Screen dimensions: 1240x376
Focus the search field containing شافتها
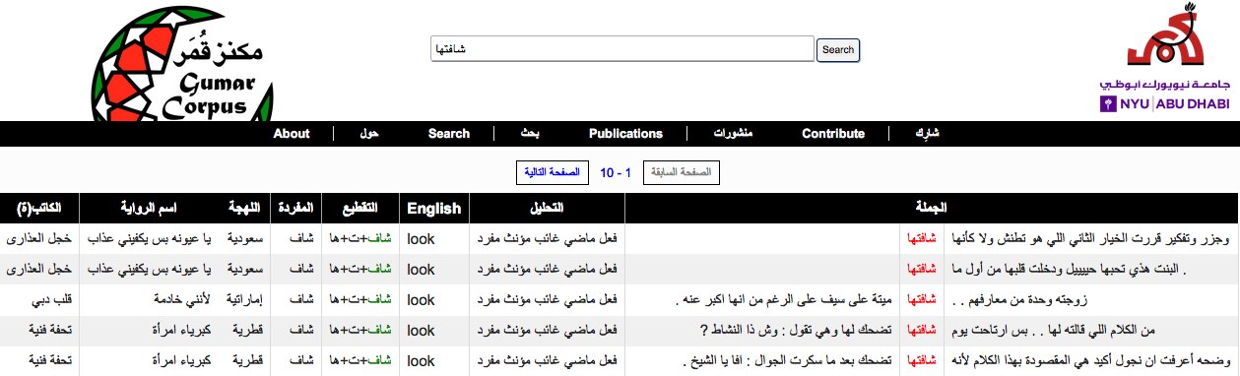622,49
